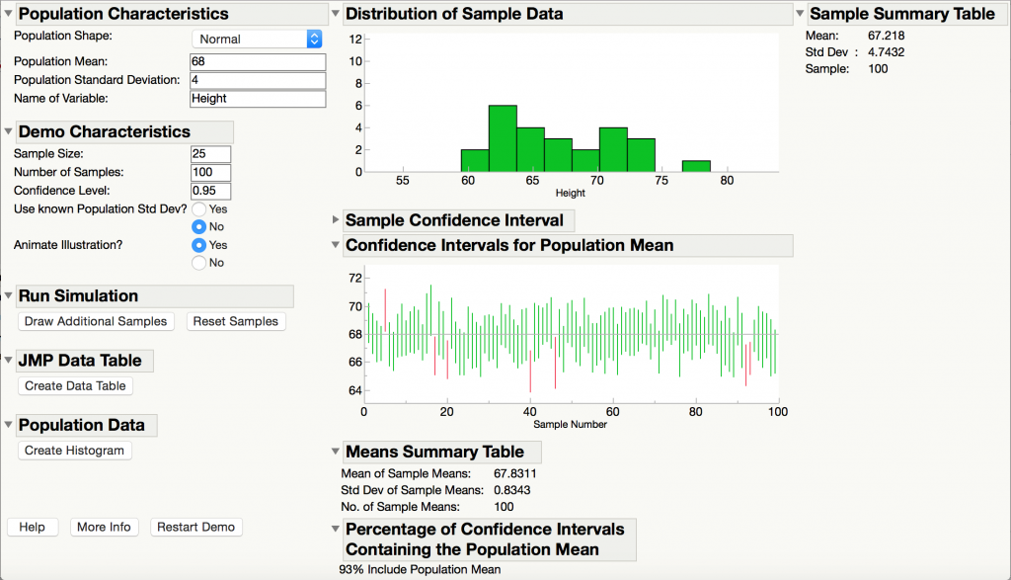The height and width of the screenshot is (580, 1011).
Task: Select No for known Population Std Dev
Action: click(199, 227)
